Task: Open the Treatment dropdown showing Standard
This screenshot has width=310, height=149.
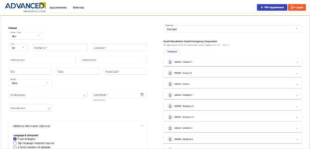Action: tap(232, 29)
